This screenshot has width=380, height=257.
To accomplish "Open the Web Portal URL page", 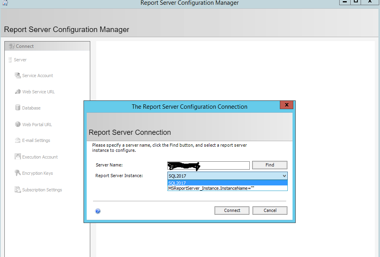I will 37,125.
